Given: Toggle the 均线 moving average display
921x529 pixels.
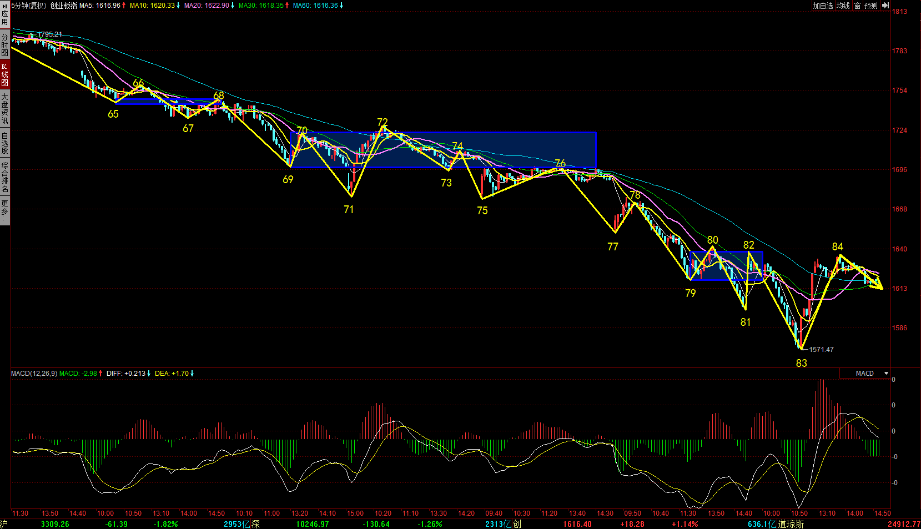Looking at the screenshot, I should pos(843,6).
